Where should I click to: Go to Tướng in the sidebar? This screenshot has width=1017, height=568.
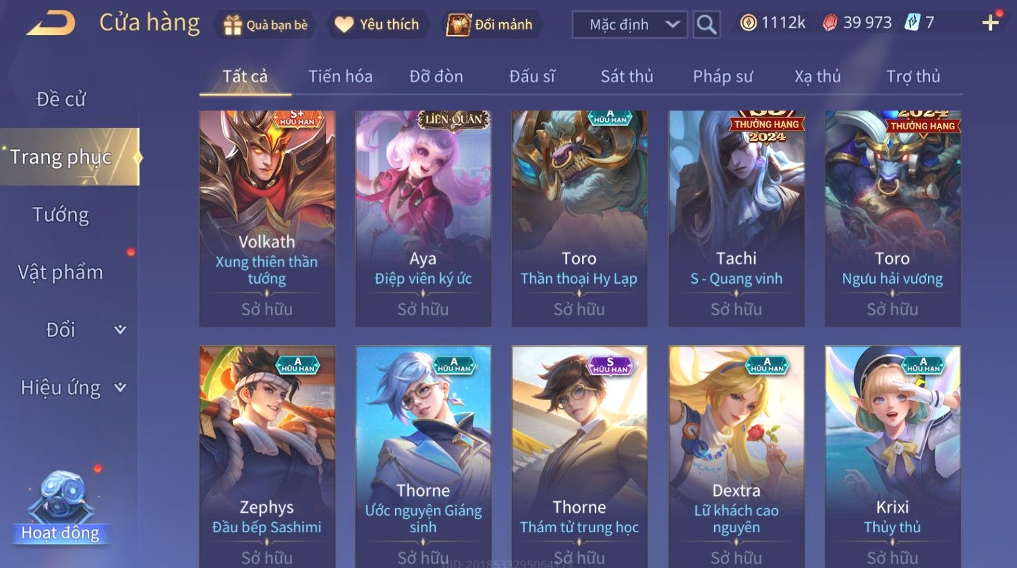pyautogui.click(x=61, y=214)
